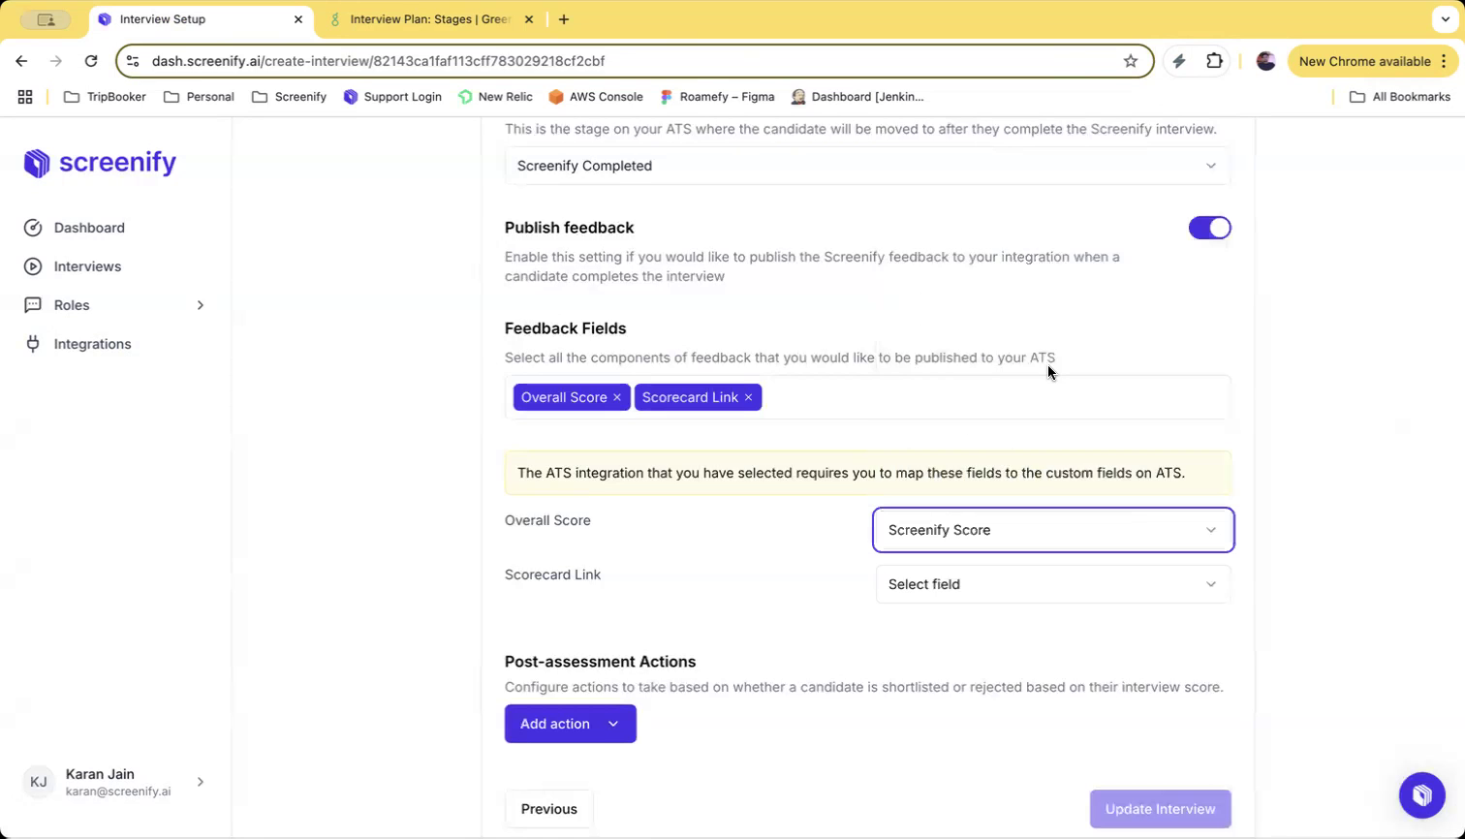Image resolution: width=1465 pixels, height=839 pixels.
Task: Reload the current page
Action: tap(91, 61)
